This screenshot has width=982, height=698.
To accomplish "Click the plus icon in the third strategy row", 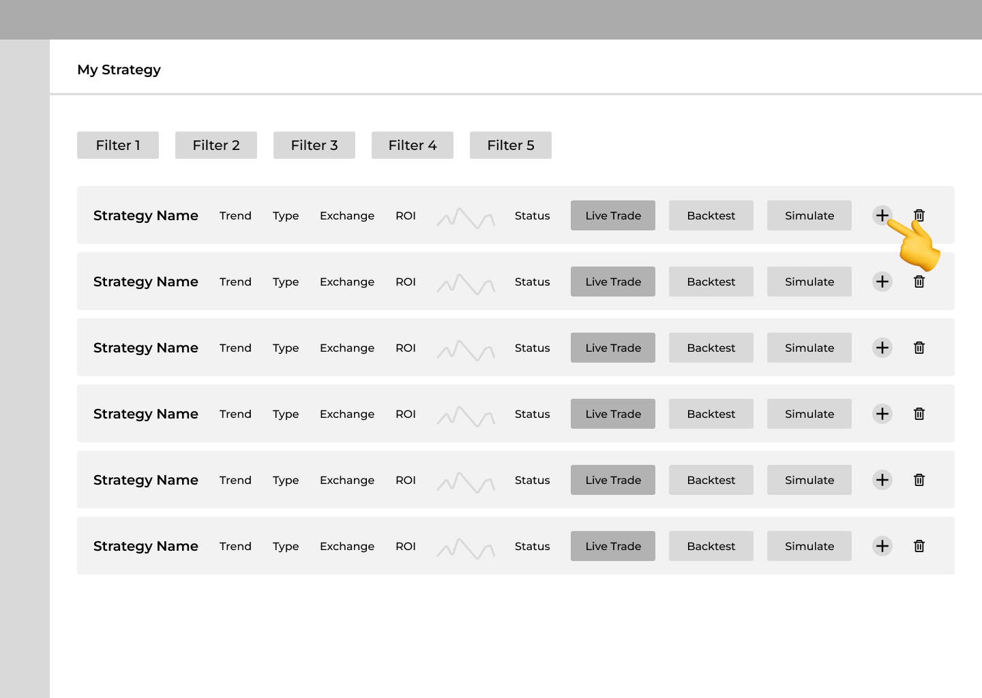I will [882, 348].
